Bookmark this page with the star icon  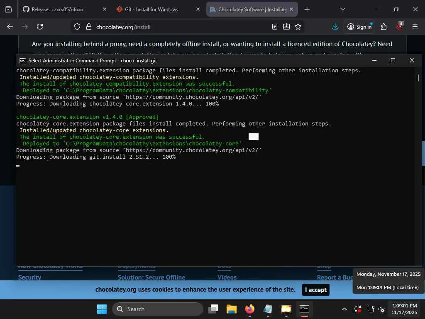[298, 27]
